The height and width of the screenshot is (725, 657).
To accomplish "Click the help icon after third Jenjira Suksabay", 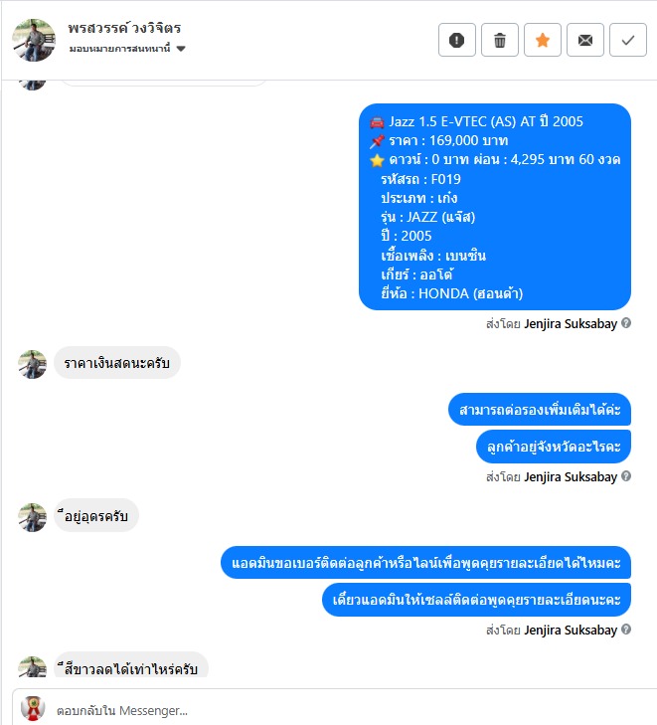I will (626, 630).
